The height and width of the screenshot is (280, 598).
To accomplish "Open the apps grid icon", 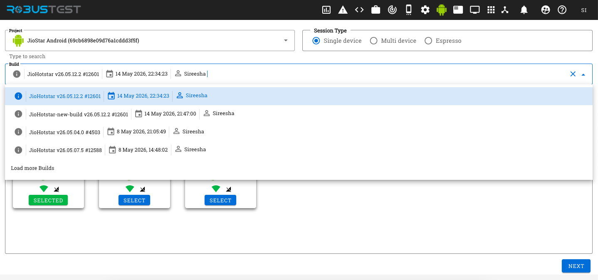I will pos(491,10).
